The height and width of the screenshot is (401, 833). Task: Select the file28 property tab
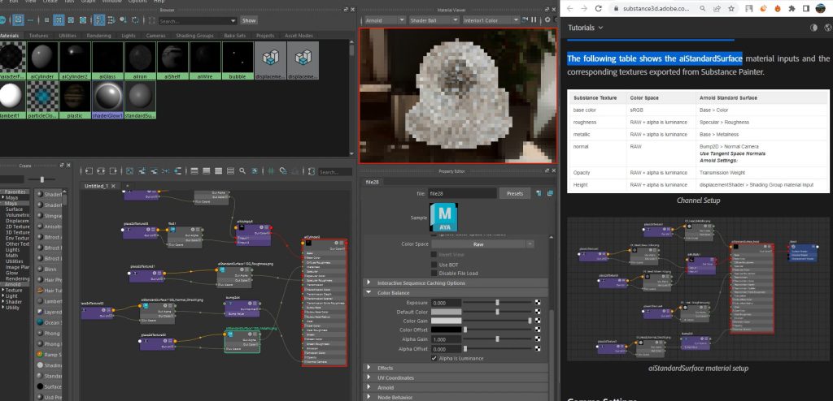tap(372, 182)
